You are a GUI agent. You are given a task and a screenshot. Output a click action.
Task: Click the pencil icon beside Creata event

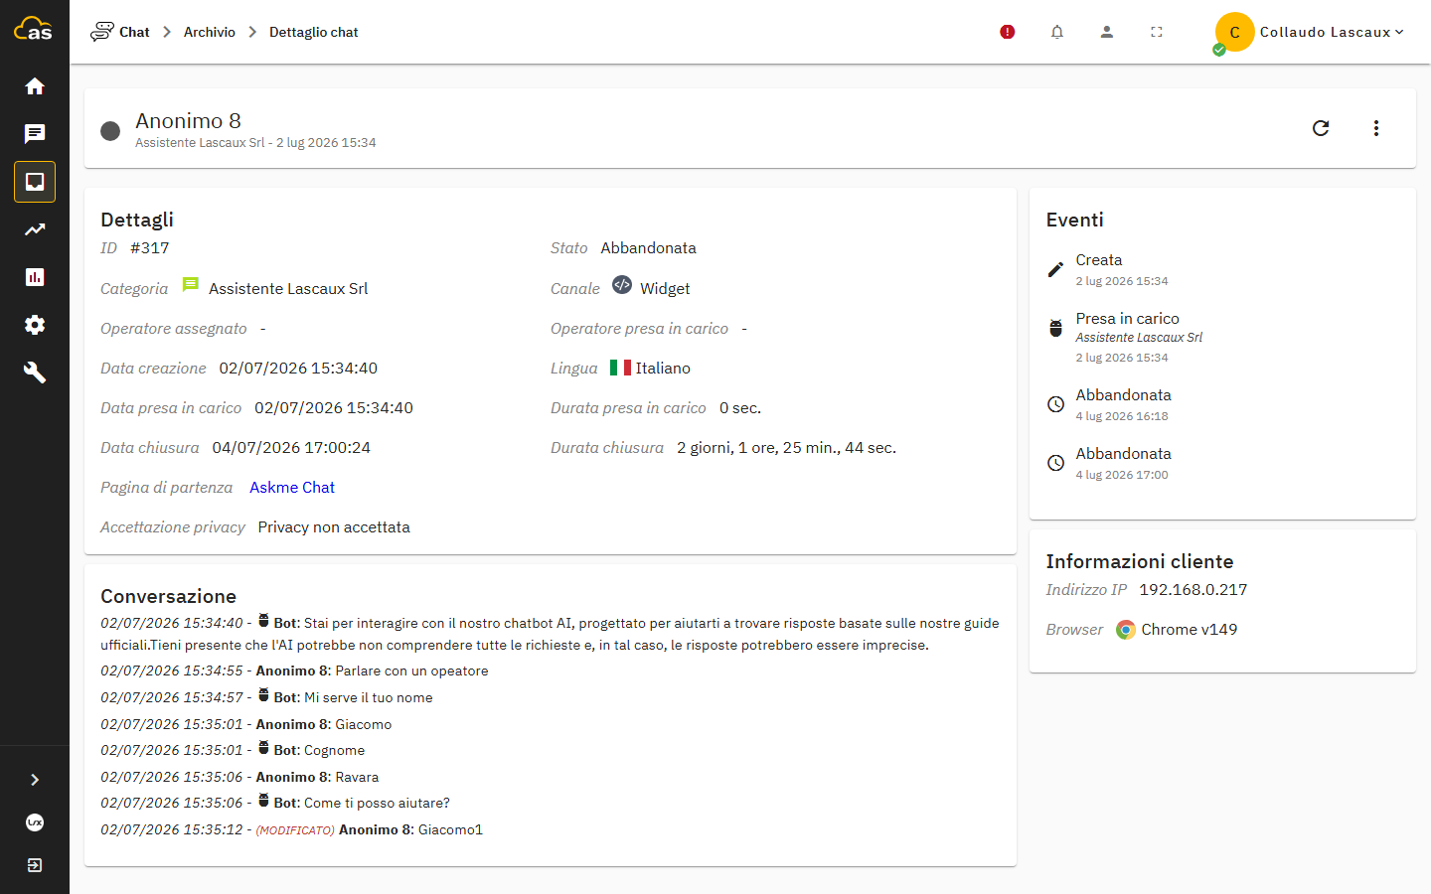pos(1056,270)
